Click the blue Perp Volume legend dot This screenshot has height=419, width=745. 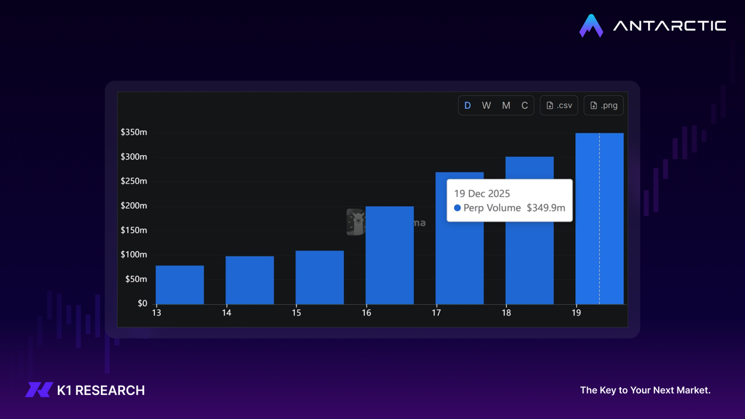[457, 208]
